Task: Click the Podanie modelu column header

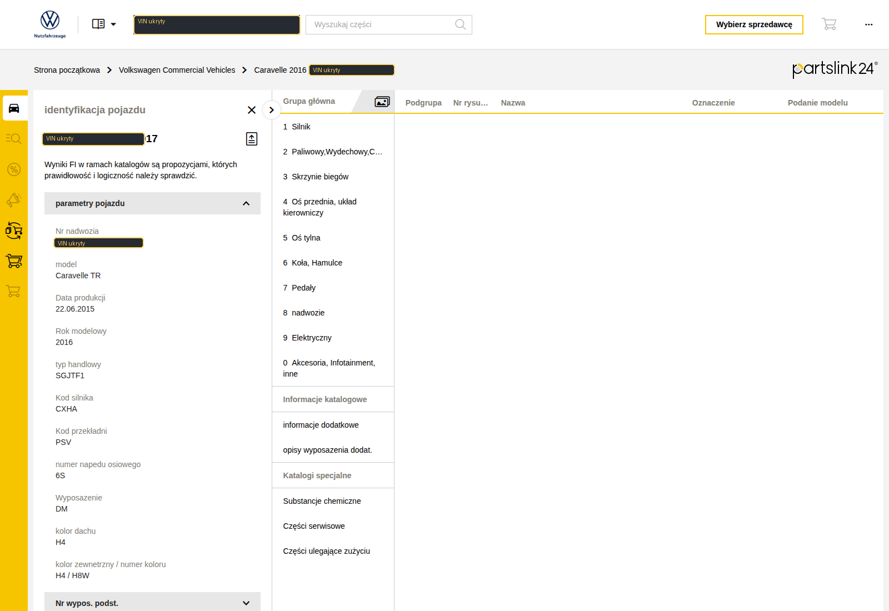Action: pyautogui.click(x=818, y=103)
